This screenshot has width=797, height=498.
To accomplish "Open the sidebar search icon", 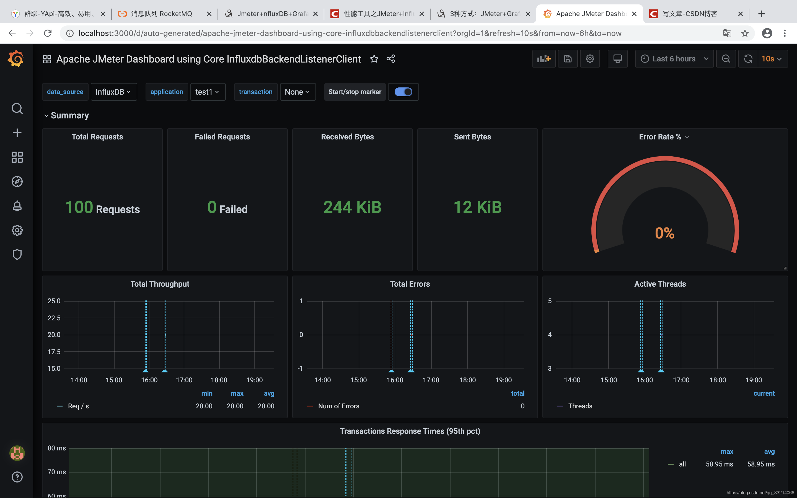I will (x=17, y=108).
